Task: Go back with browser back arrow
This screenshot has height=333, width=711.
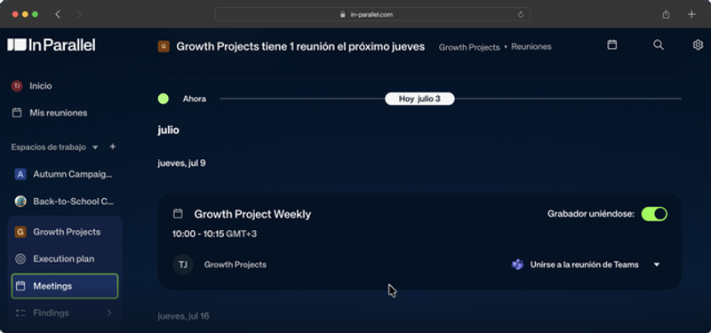Action: point(58,14)
